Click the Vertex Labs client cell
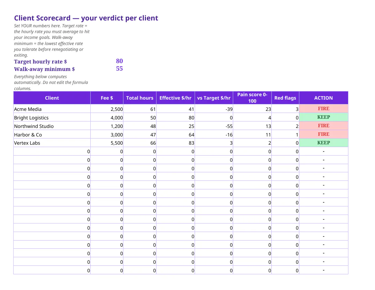The width and height of the screenshot is (375, 290). click(52, 143)
